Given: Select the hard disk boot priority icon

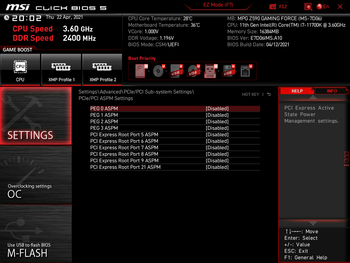Looking at the screenshot, I should pyautogui.click(x=141, y=71).
